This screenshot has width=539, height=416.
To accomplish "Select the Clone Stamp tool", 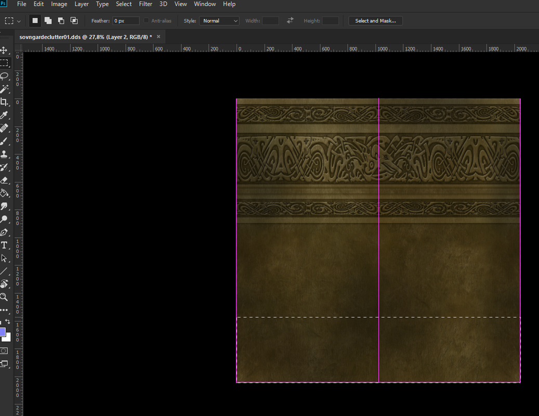I will (x=4, y=154).
